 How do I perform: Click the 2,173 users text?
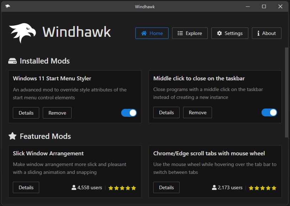(230, 188)
